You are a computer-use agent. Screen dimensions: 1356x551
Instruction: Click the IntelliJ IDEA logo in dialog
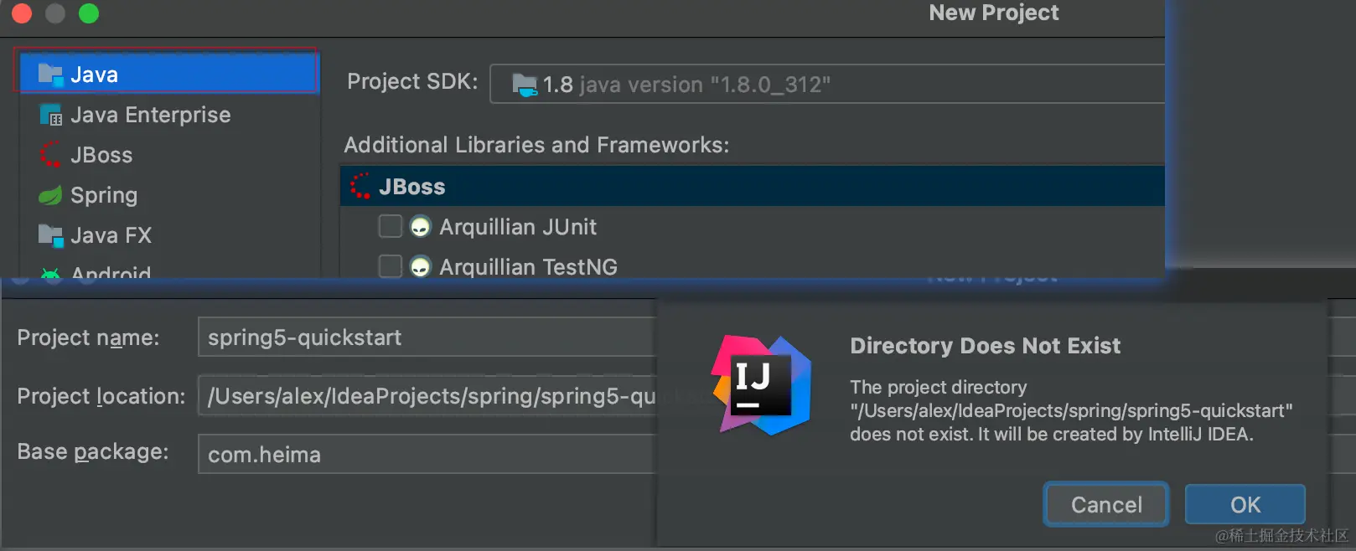[x=761, y=385]
